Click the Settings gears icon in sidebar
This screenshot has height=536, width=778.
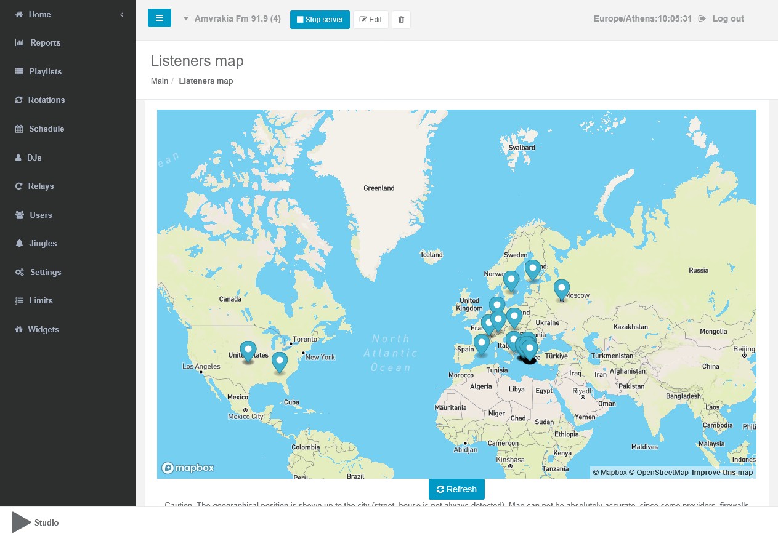click(x=20, y=273)
